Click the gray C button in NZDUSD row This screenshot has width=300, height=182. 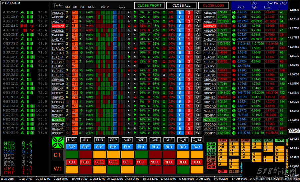coord(197,119)
